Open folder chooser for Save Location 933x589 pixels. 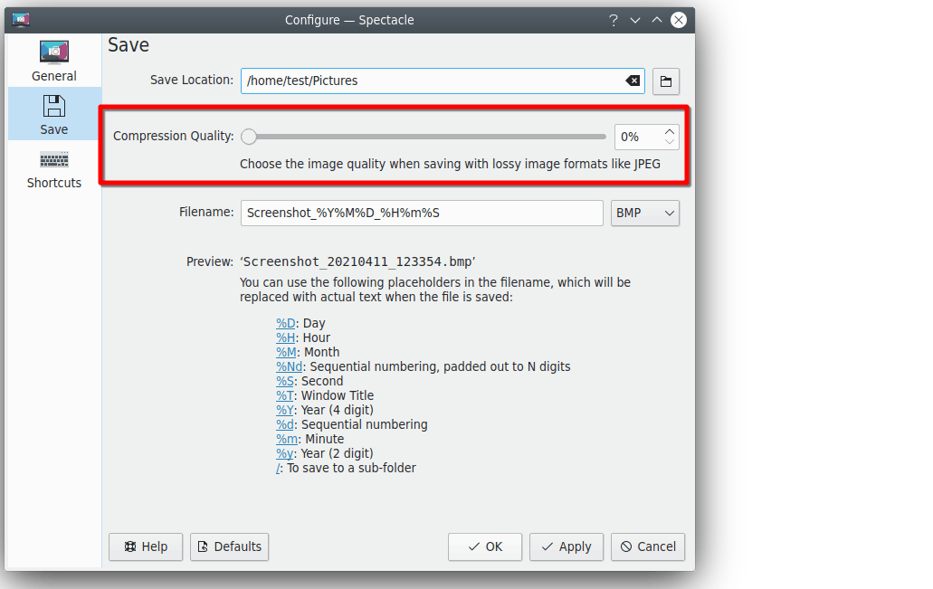click(x=666, y=81)
